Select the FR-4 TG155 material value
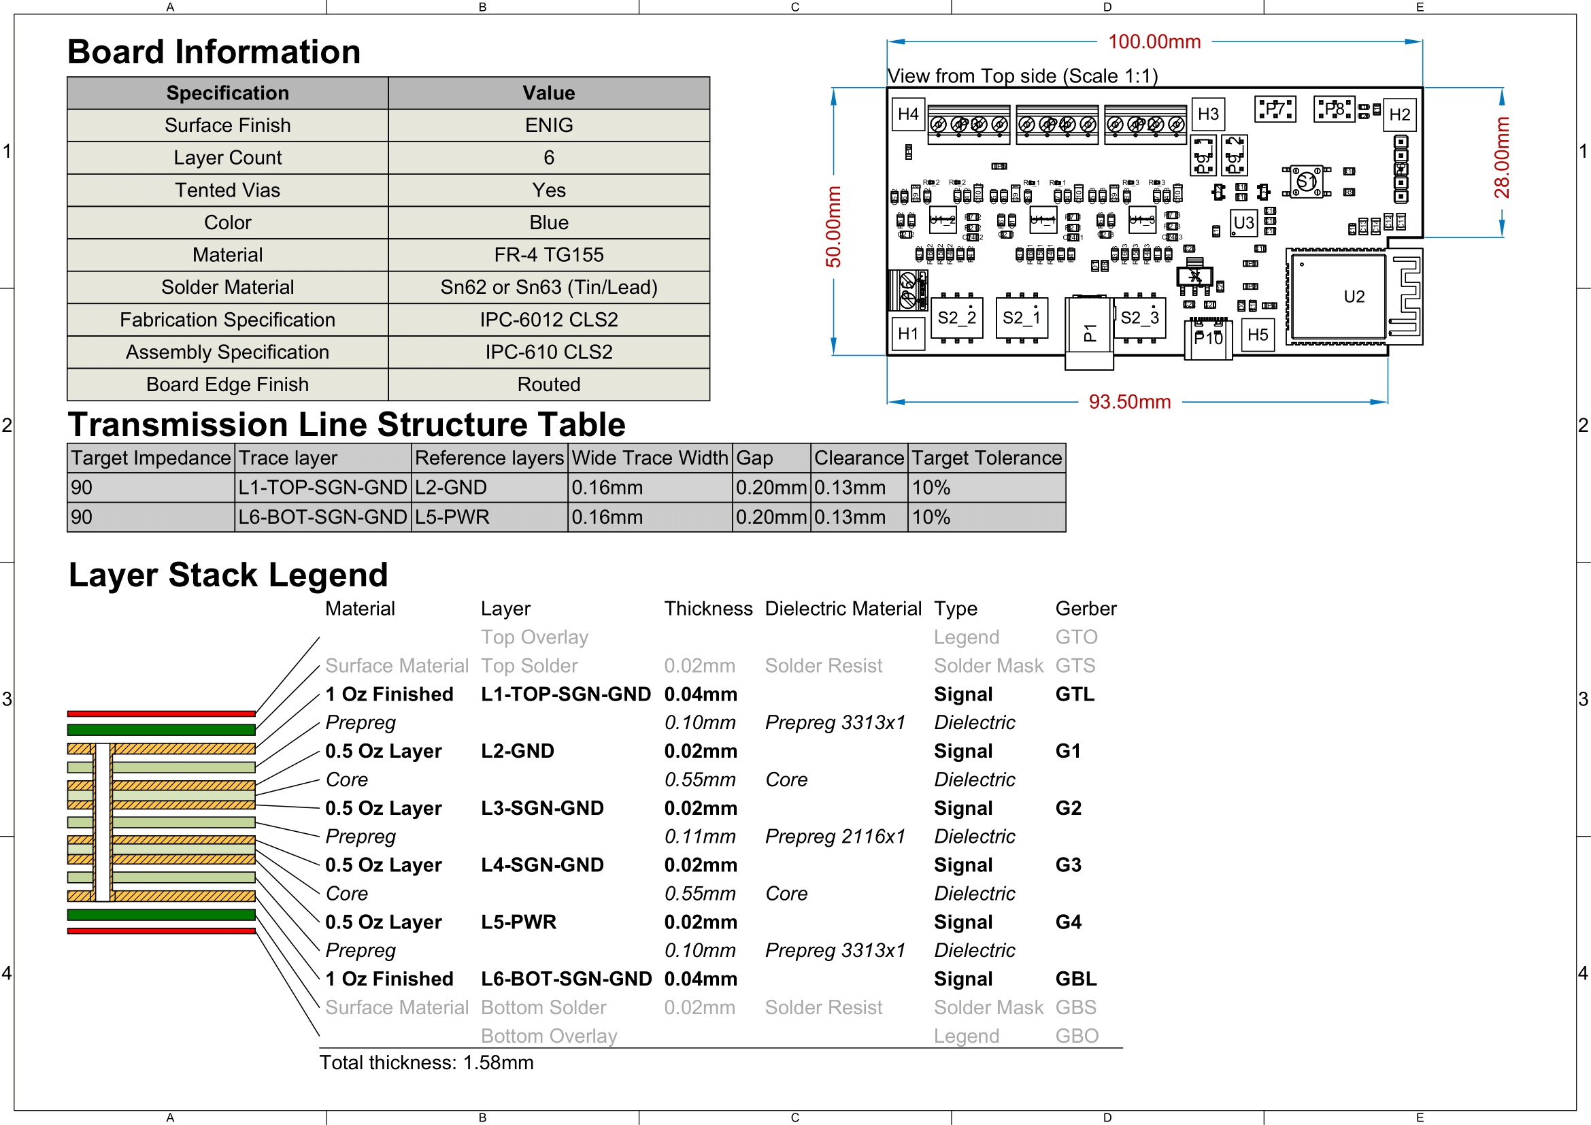The image size is (1591, 1125). coord(549,255)
